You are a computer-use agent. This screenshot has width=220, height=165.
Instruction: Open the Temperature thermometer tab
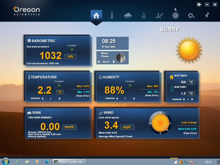pos(112,15)
